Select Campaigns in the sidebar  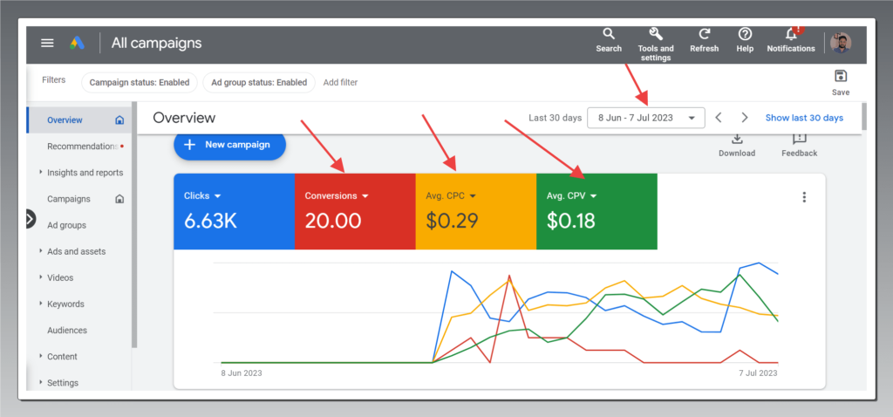point(69,199)
